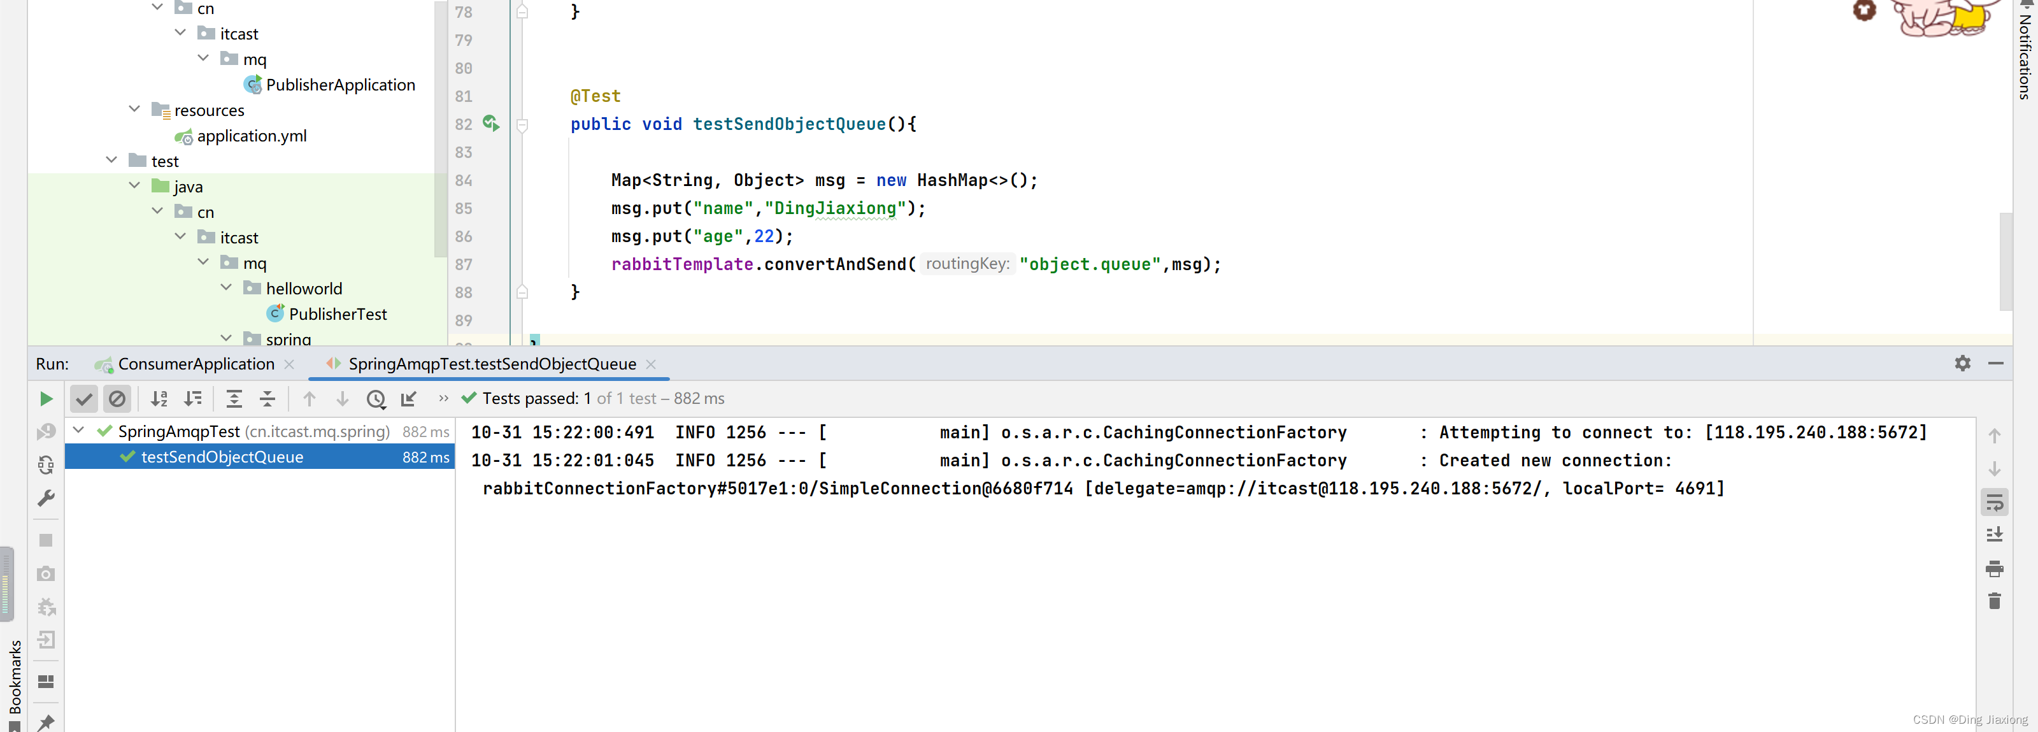
Task: Select helloworld package in project tree
Action: 304,289
